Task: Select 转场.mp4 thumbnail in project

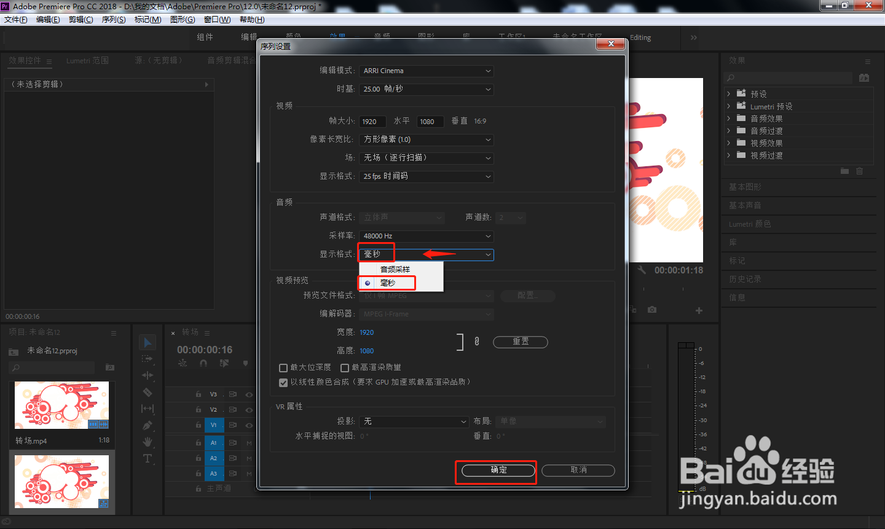Action: (x=61, y=405)
